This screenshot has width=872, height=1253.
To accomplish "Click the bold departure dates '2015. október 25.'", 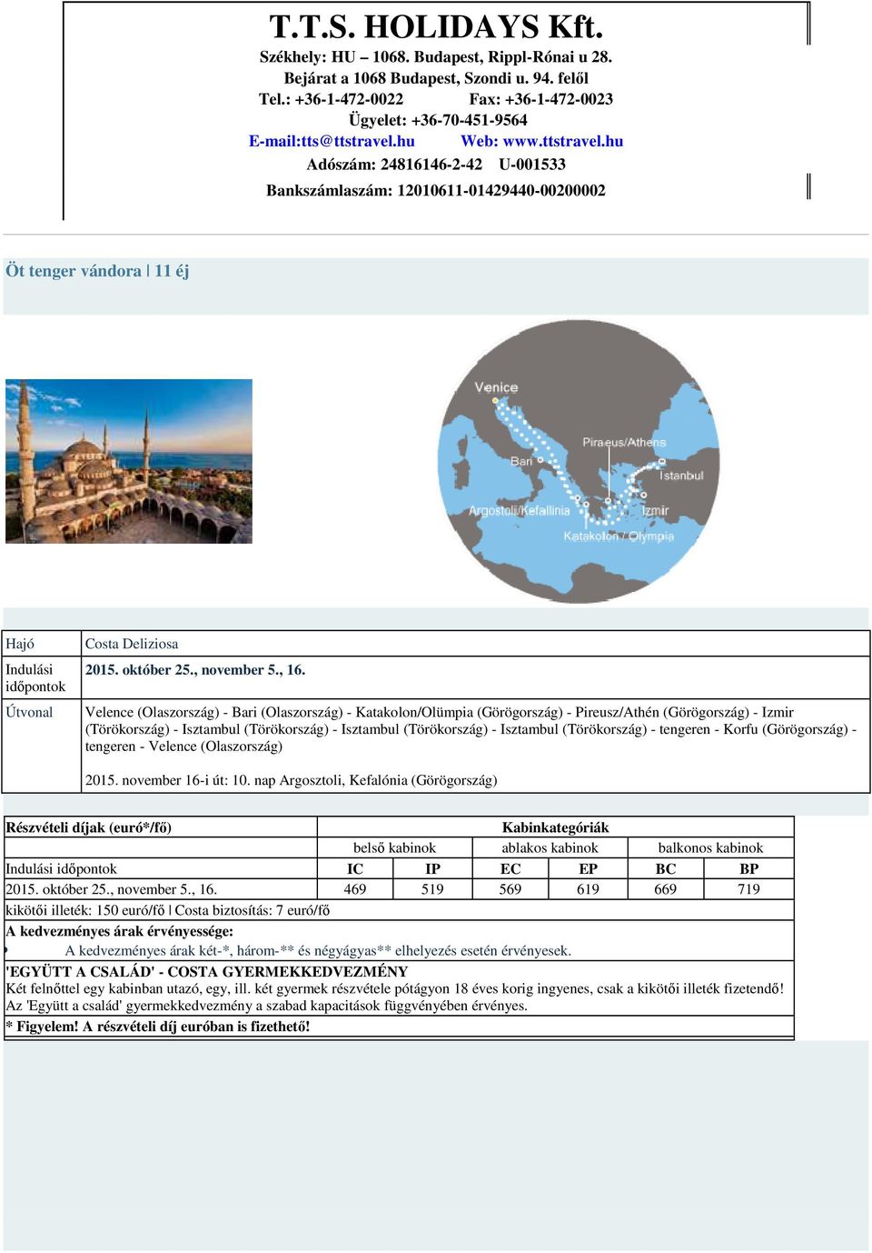I will coord(195,670).
